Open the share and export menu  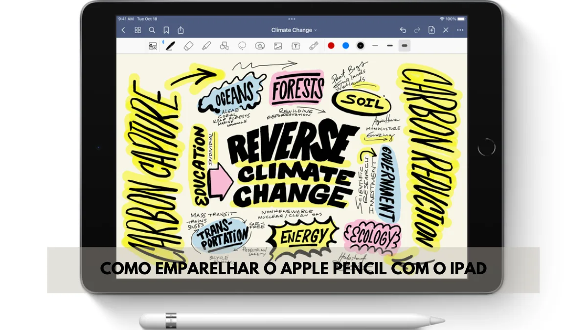pyautogui.click(x=181, y=30)
